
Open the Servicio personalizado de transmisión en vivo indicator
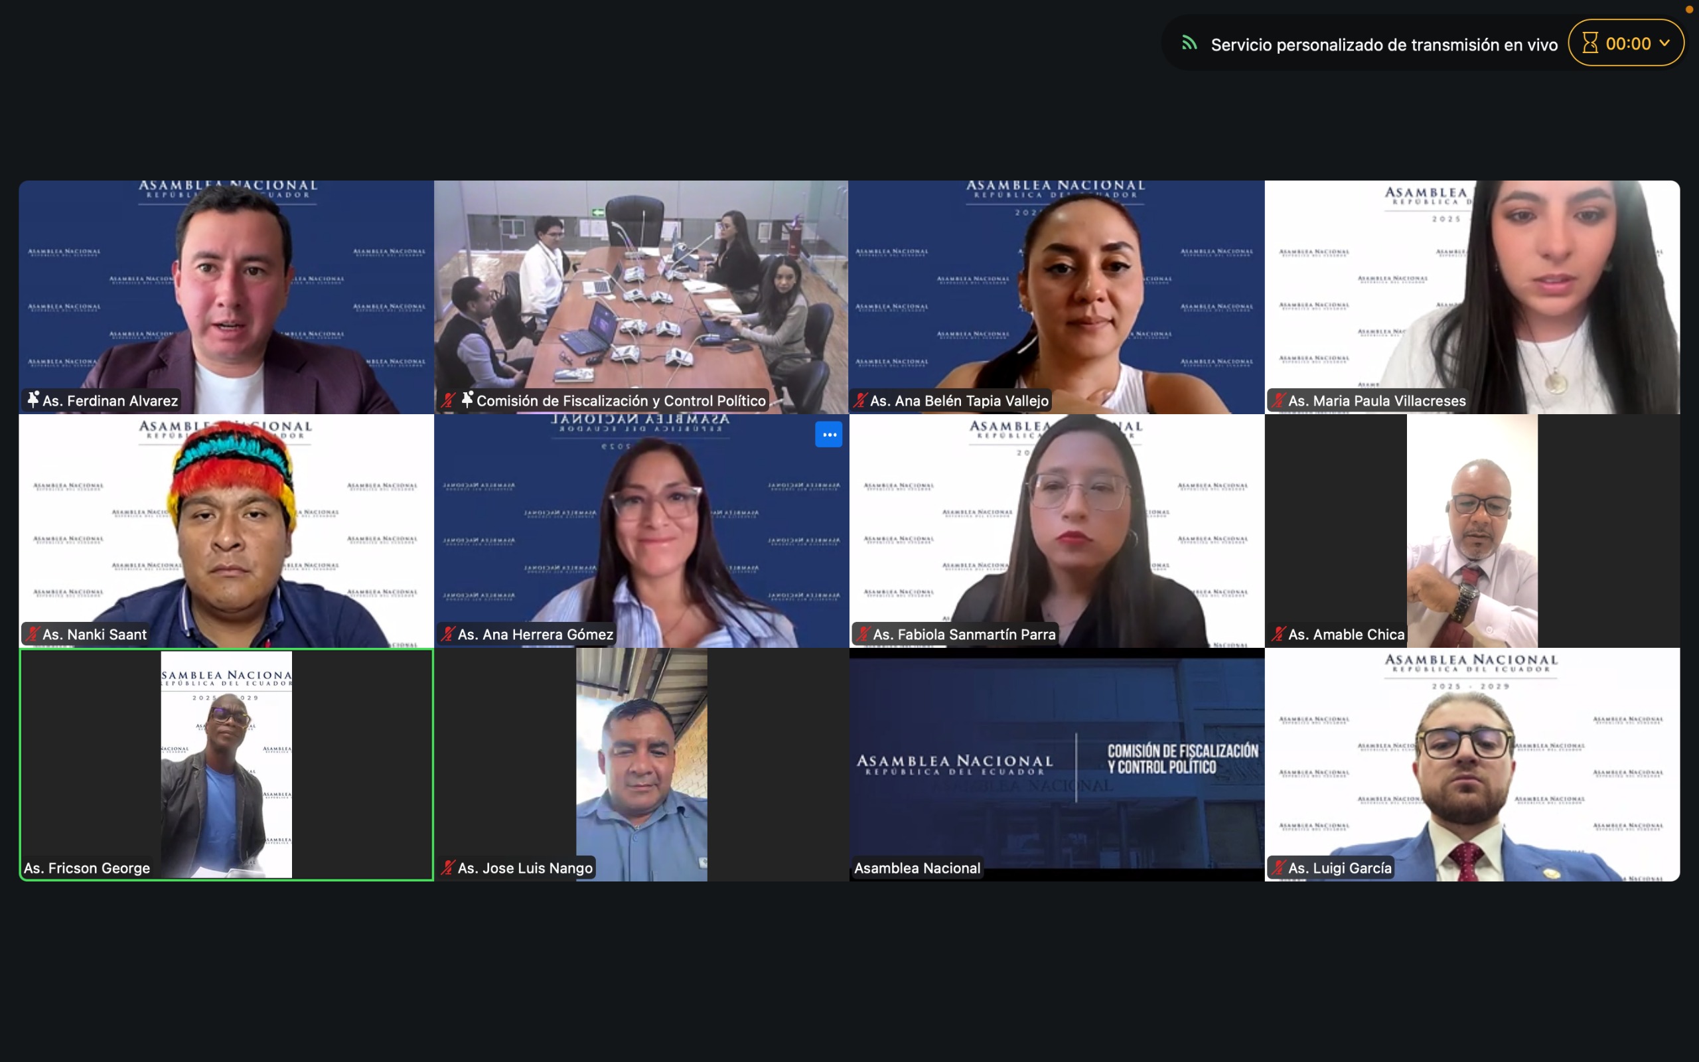(x=1383, y=45)
